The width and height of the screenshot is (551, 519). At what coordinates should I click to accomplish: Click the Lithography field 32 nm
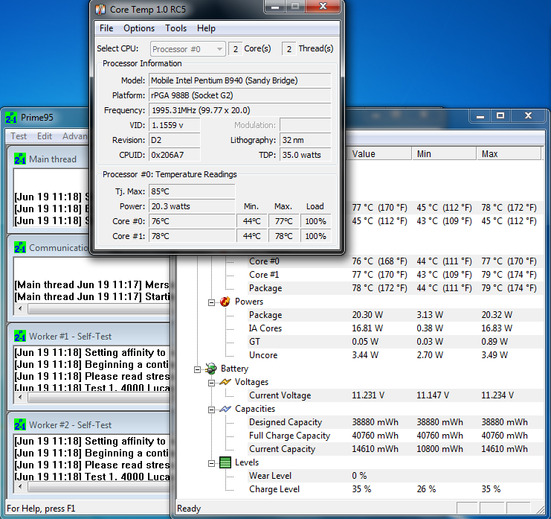[306, 140]
